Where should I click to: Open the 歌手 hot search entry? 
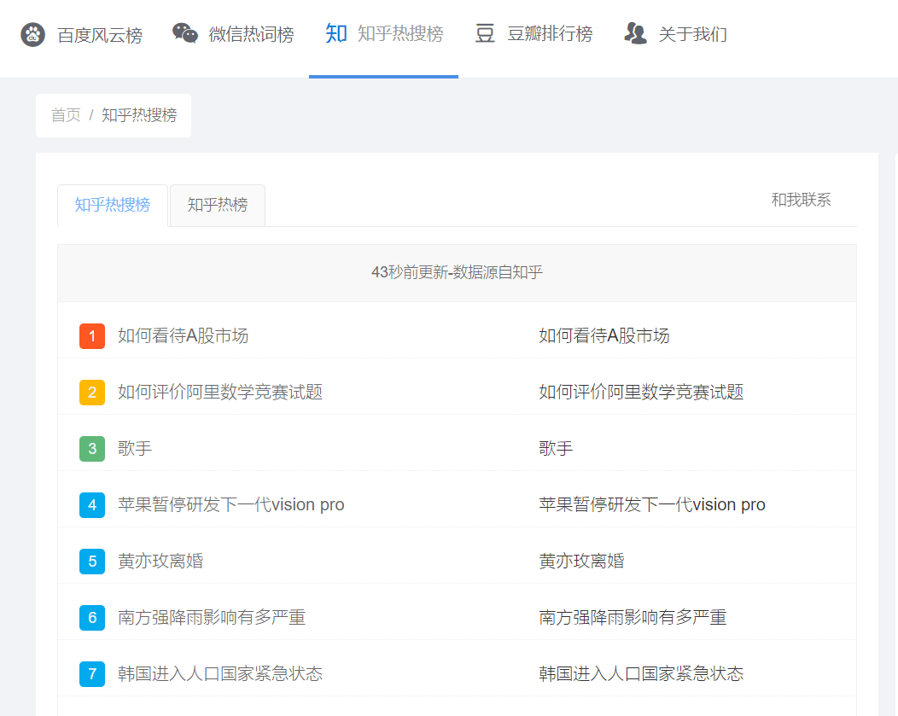pyautogui.click(x=134, y=449)
